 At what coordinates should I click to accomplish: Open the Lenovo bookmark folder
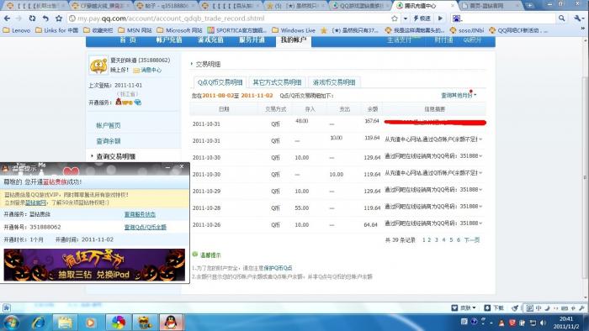tap(17, 30)
